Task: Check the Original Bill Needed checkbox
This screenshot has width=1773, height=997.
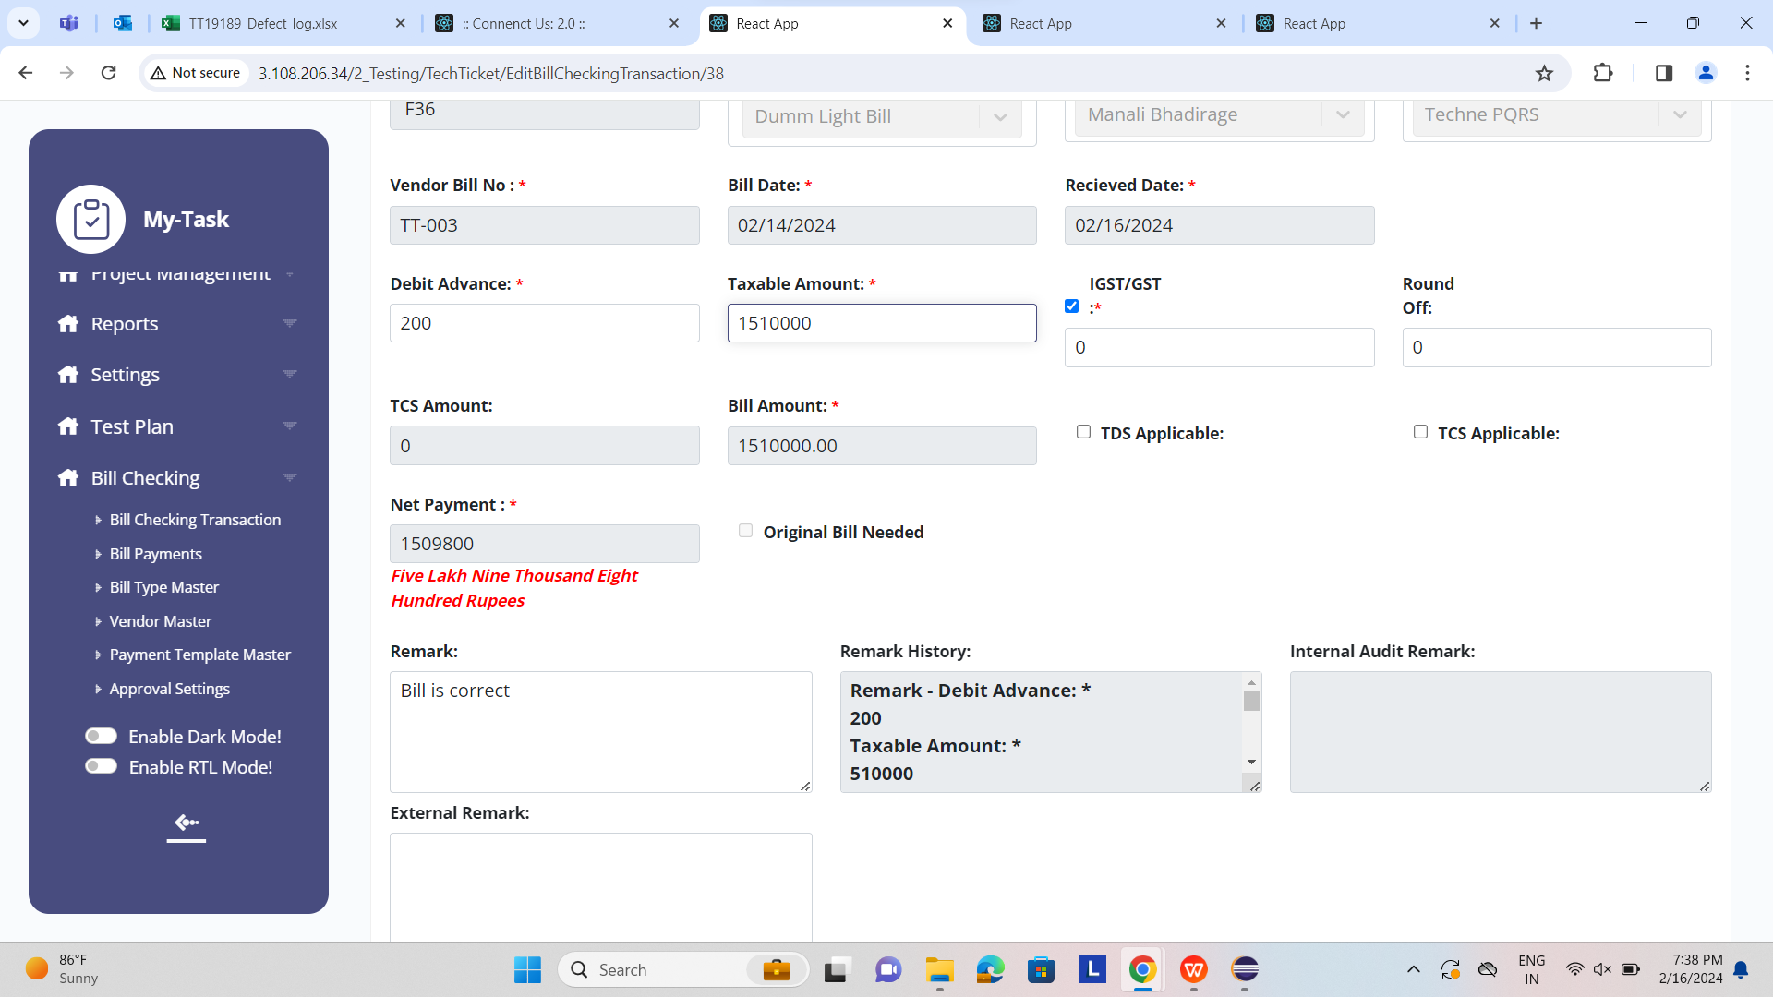Action: (x=745, y=531)
